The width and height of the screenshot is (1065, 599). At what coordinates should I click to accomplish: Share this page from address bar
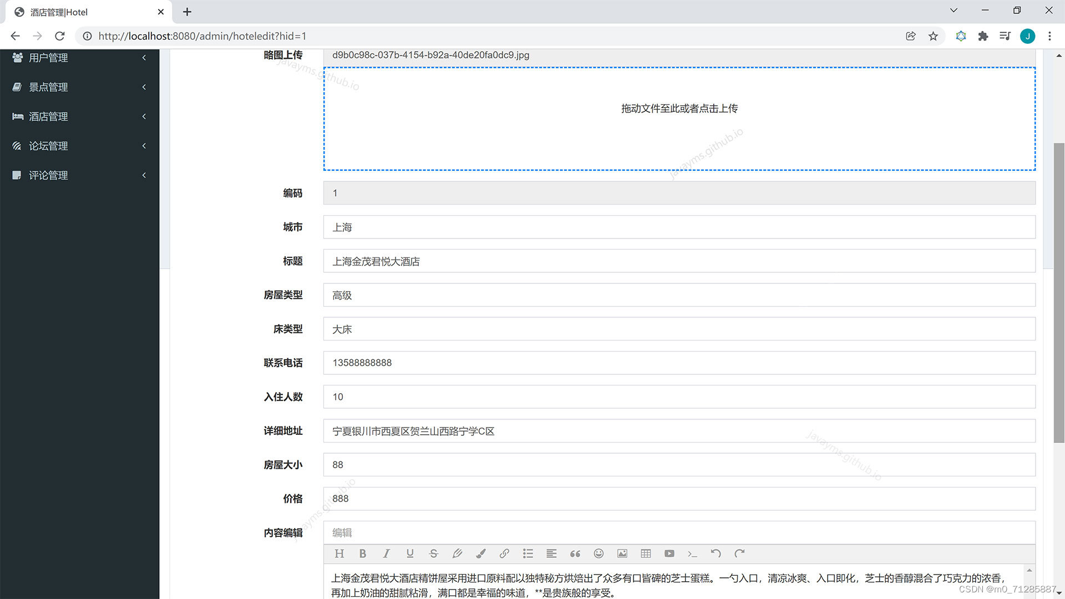(x=911, y=36)
